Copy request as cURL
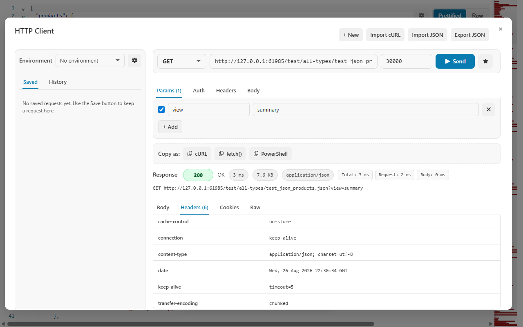The width and height of the screenshot is (523, 327). (x=197, y=154)
